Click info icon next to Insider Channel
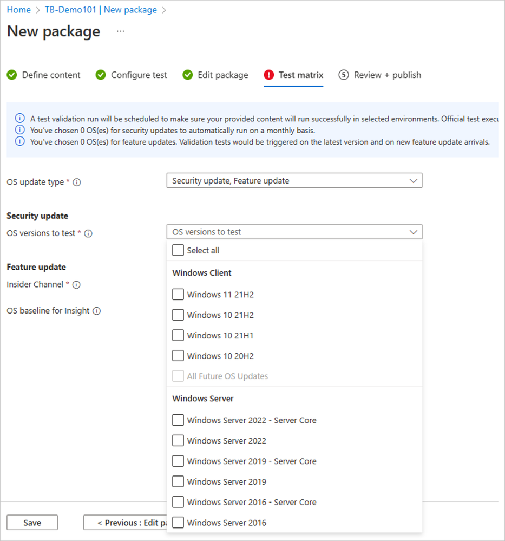Image resolution: width=505 pixels, height=541 pixels. tap(77, 285)
